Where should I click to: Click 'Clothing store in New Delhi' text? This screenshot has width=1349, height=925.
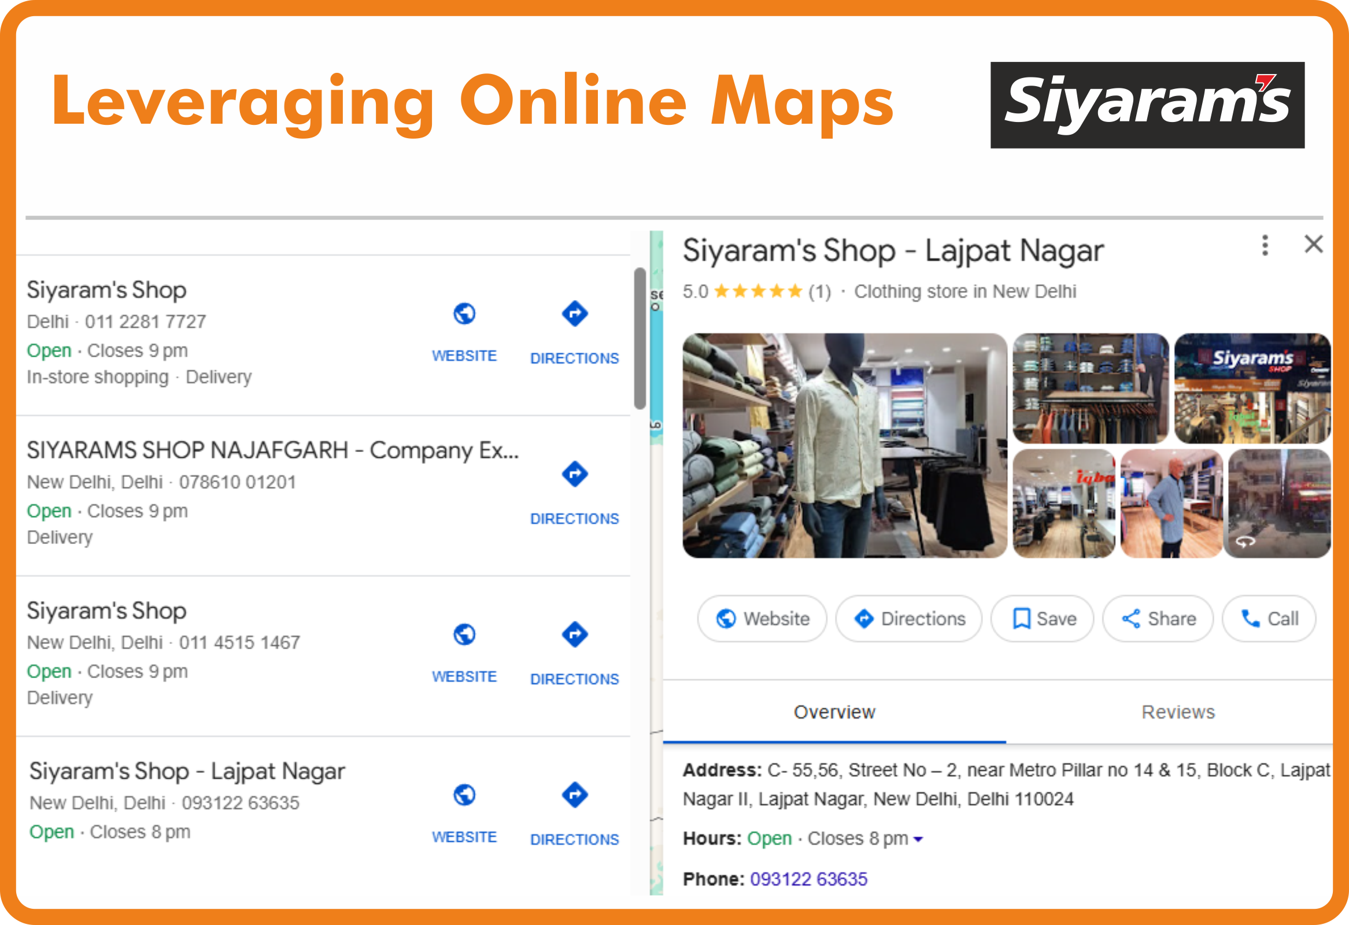964,291
